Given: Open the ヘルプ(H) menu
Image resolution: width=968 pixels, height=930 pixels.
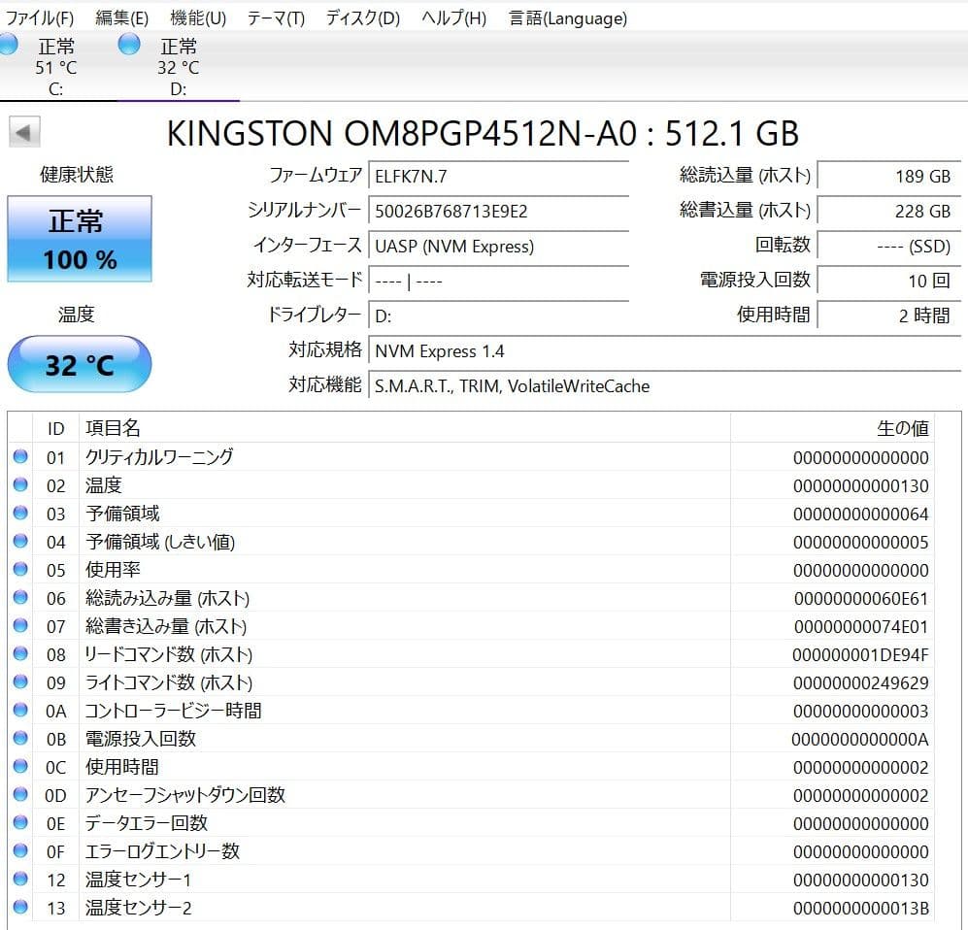Looking at the screenshot, I should click(x=453, y=17).
